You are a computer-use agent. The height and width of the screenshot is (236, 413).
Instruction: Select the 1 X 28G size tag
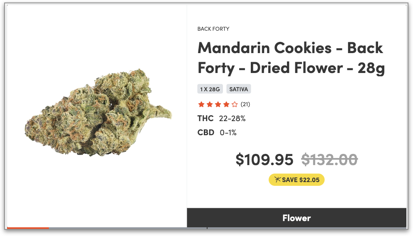(210, 89)
